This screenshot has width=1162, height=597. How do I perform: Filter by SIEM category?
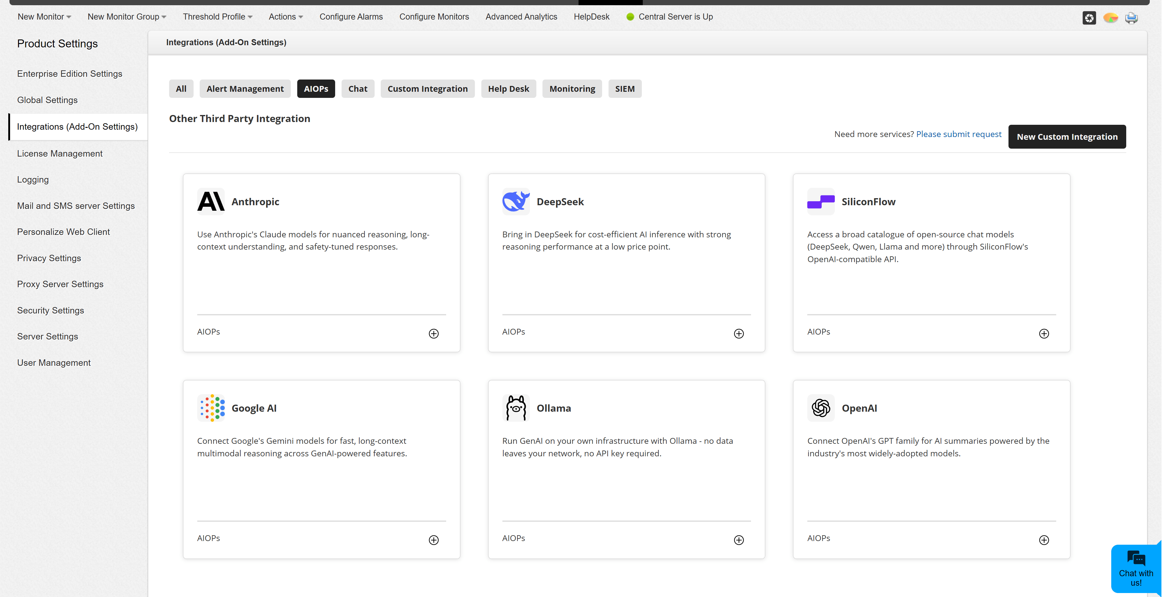625,88
